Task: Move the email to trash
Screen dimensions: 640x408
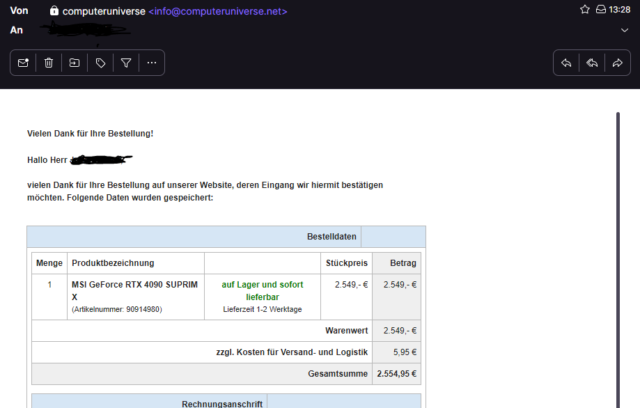Action: click(49, 63)
